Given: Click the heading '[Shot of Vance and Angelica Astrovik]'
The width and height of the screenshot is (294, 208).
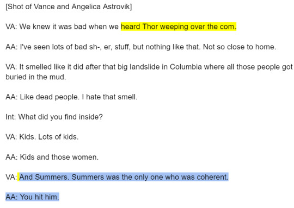Looking at the screenshot, I should click(69, 7).
